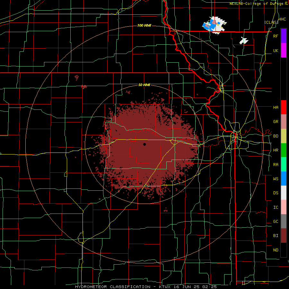Click the HA legend label text
Screen dimensions: 289x289
276,108
